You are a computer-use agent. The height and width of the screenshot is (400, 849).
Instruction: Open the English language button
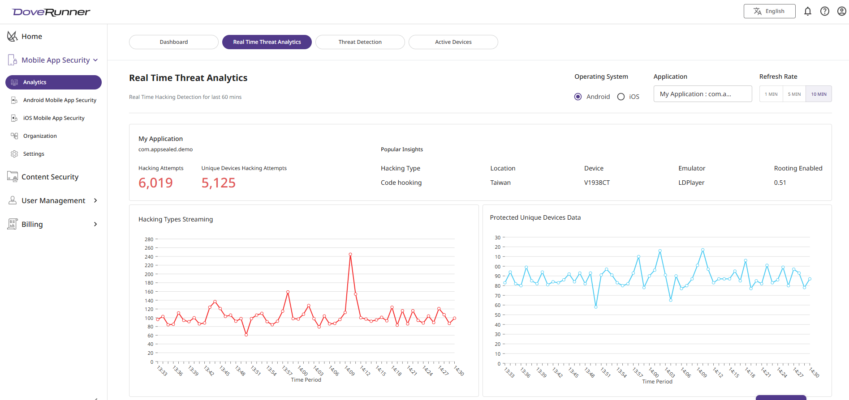tap(769, 11)
